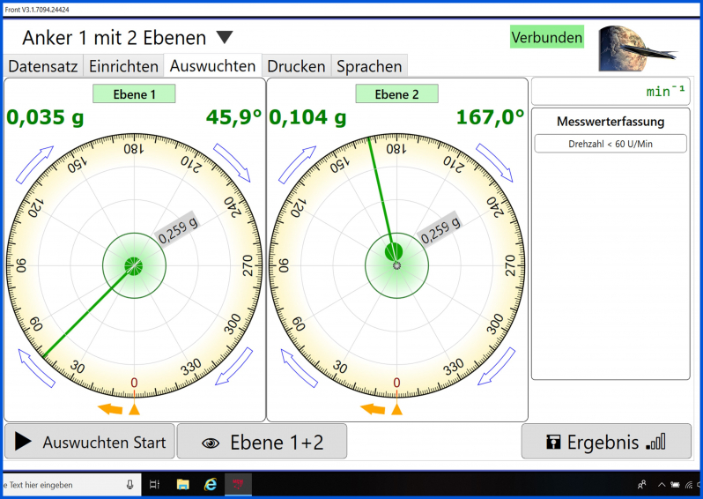This screenshot has height=499, width=703.
Task: Open the Ergebnis results button
Action: tap(605, 442)
